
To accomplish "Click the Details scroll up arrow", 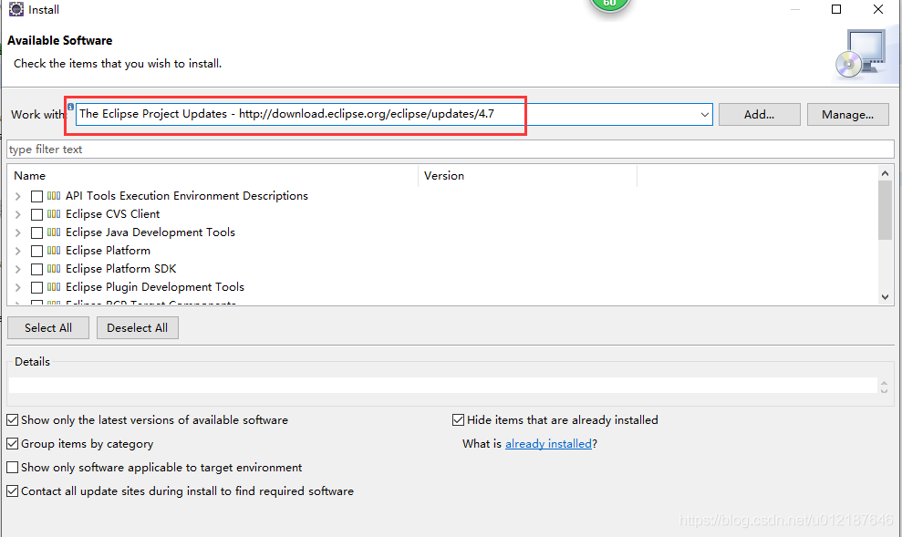I will (884, 382).
